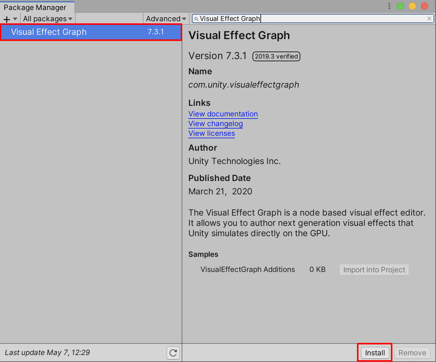Screen dimensions: 436x362
Task: Click the Visual Effect Graph details heading
Action: tap(239, 35)
